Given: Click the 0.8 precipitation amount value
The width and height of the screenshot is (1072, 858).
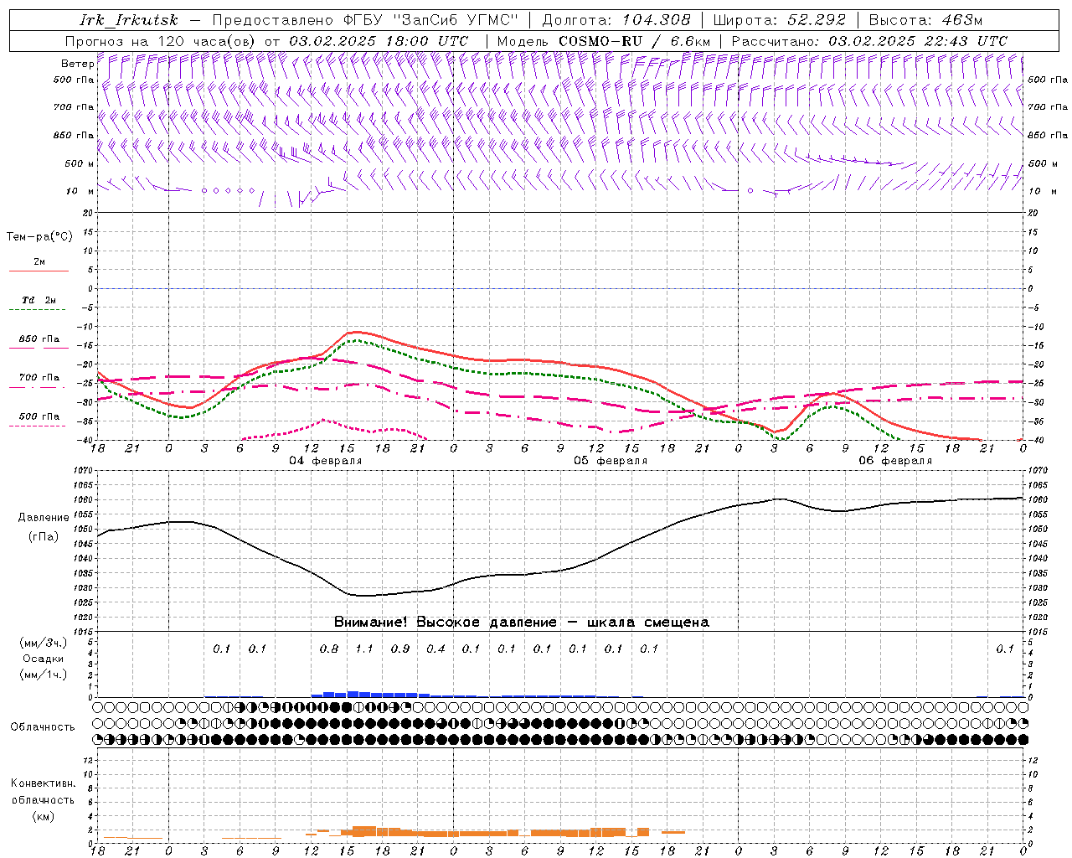Looking at the screenshot, I should coord(329,649).
